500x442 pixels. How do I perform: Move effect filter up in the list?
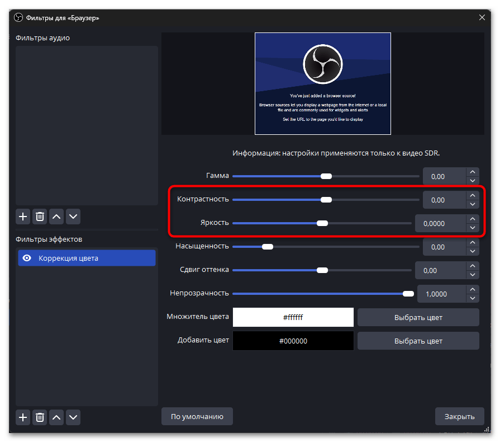point(56,417)
